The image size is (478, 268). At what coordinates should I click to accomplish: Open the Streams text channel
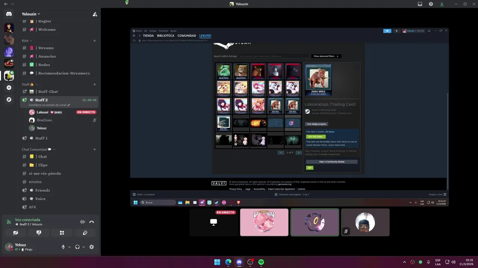(x=60, y=48)
